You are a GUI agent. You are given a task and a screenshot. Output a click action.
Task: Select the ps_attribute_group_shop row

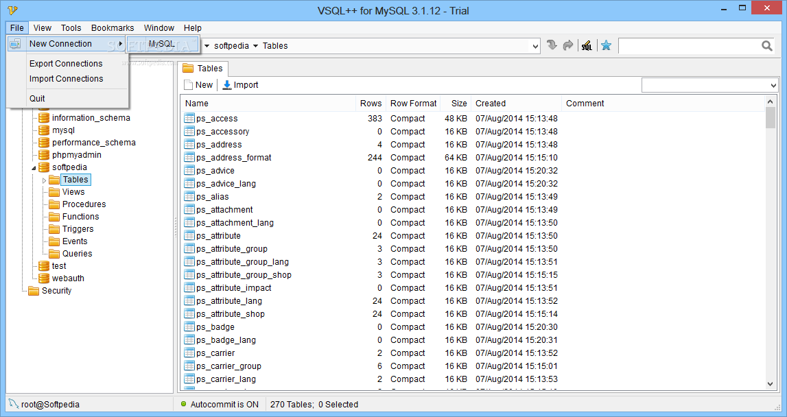coord(473,274)
